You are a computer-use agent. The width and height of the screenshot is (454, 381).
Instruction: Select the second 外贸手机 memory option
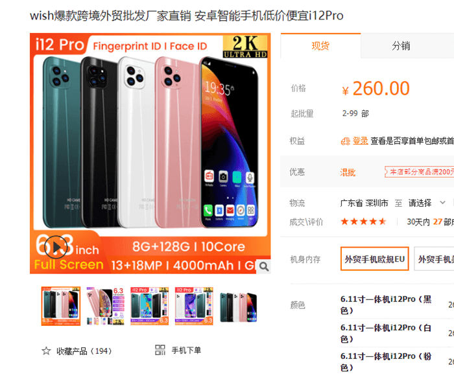coord(434,259)
